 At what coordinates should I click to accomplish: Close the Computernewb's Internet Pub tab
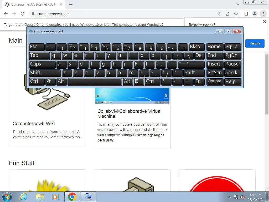pos(61,4)
